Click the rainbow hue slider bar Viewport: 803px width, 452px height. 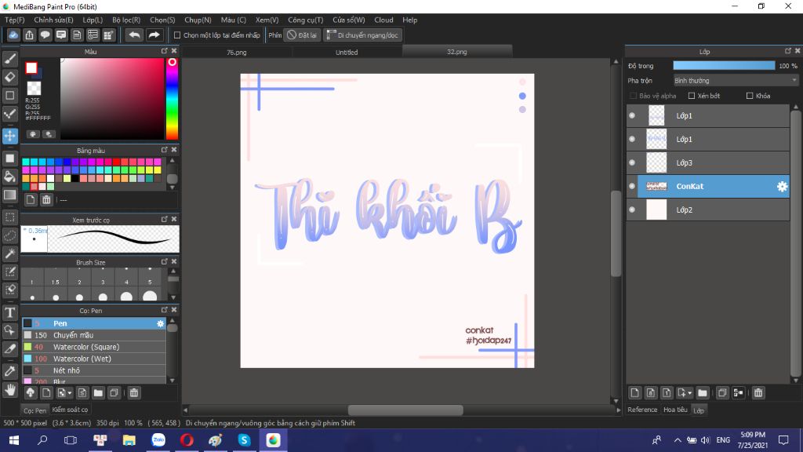(172, 98)
